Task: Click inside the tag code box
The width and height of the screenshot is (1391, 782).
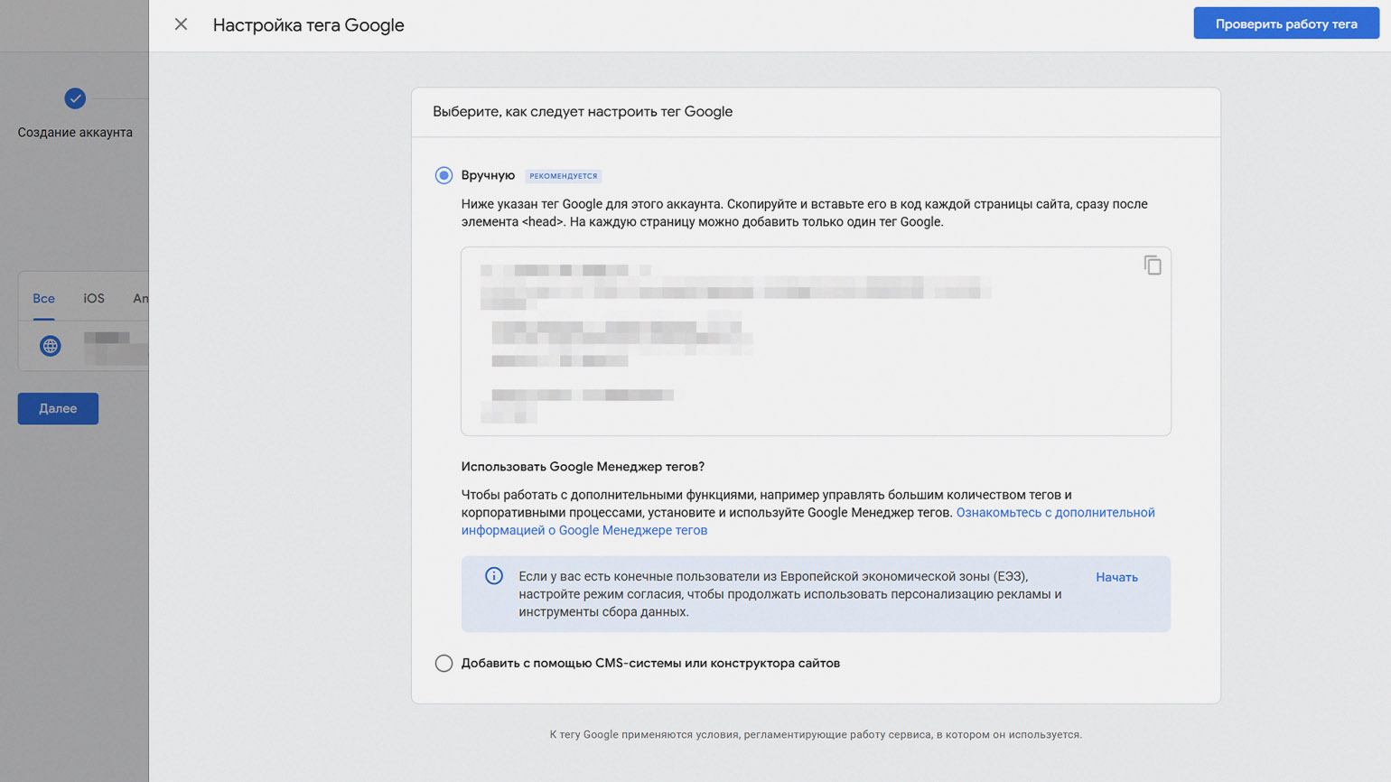Action: tap(816, 341)
